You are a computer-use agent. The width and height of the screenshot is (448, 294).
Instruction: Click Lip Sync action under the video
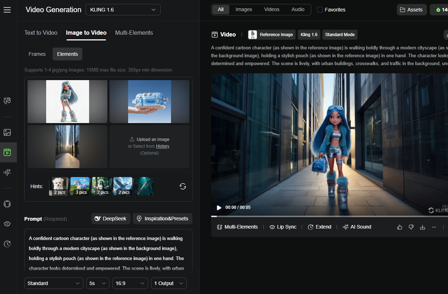tap(283, 227)
